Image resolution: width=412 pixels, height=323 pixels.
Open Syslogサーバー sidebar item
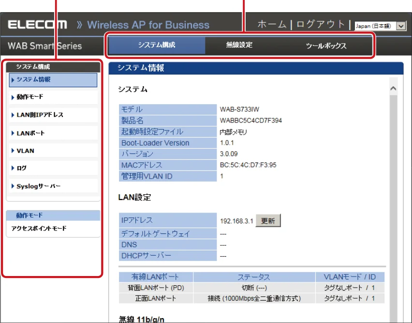[x=53, y=186]
